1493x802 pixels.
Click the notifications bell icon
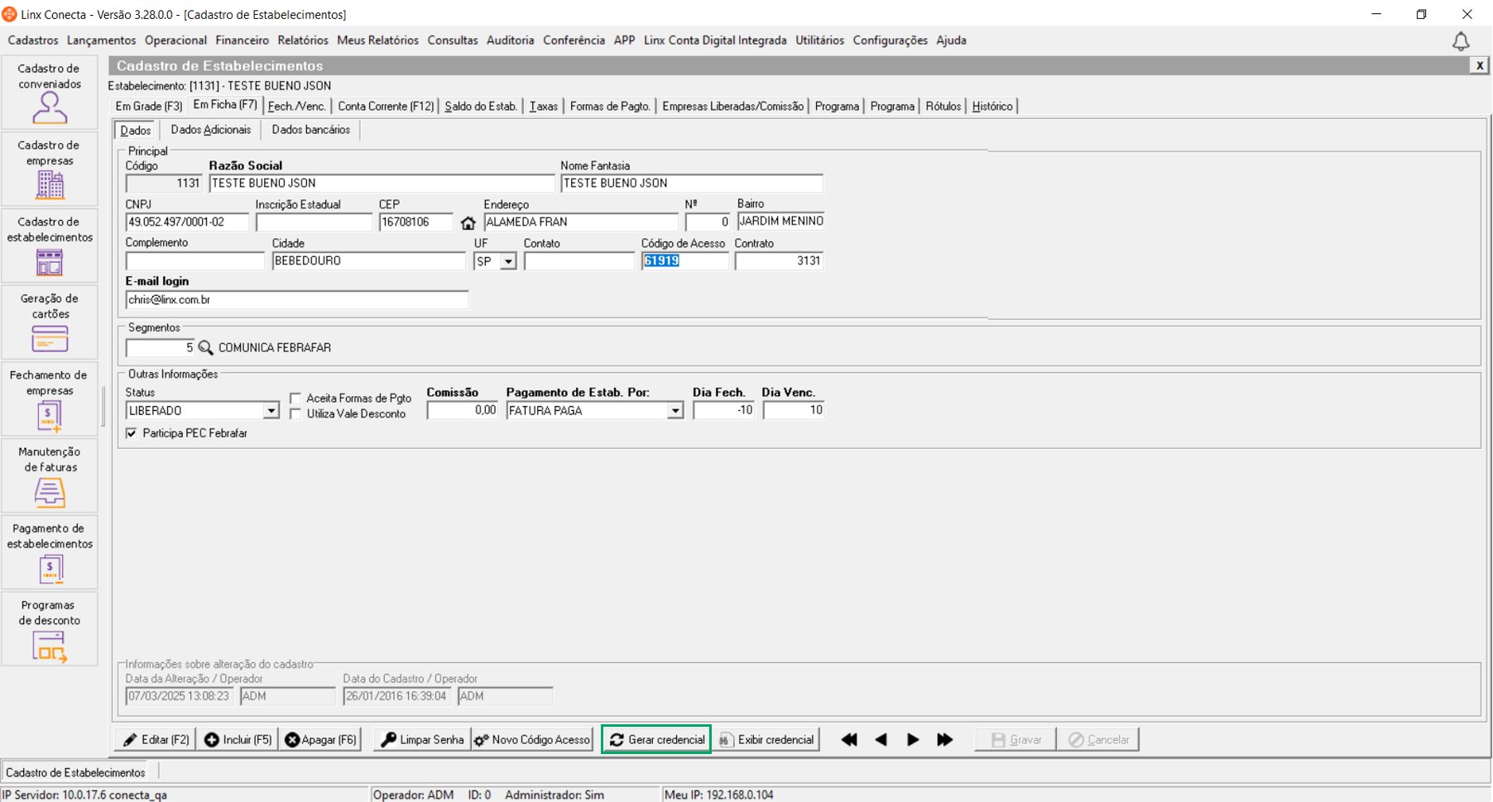1461,41
